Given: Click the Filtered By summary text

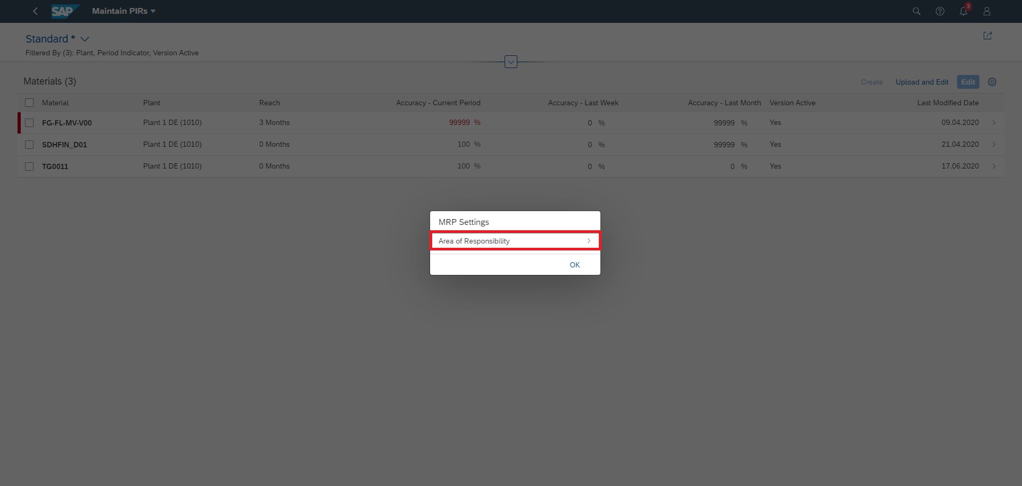Looking at the screenshot, I should (112, 53).
